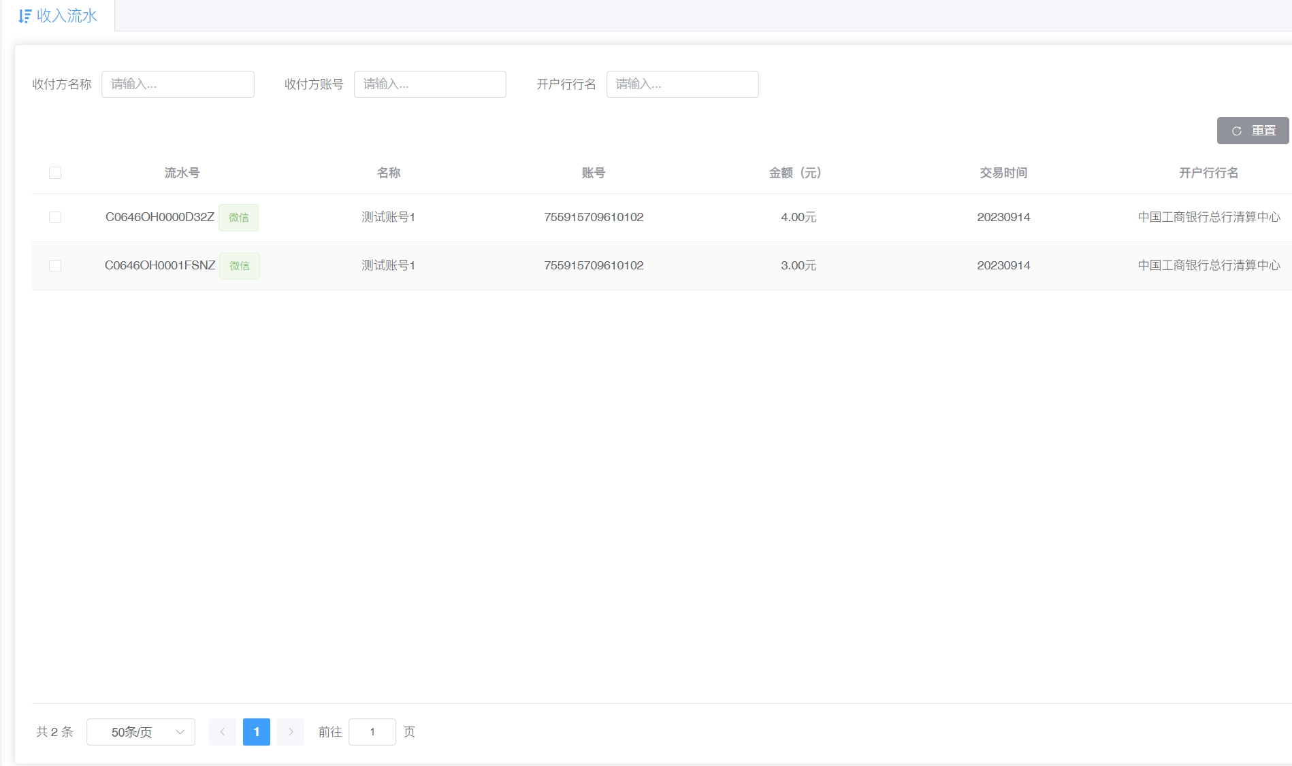
Task: Click the 交易时间 column header
Action: (x=1003, y=173)
